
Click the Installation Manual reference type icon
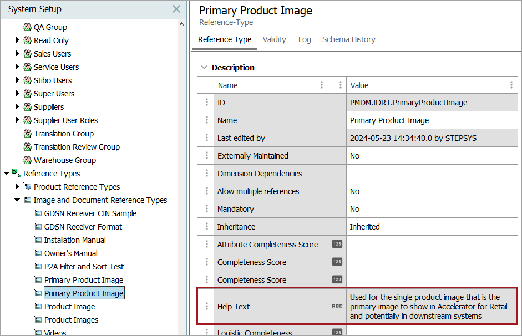pyautogui.click(x=38, y=240)
